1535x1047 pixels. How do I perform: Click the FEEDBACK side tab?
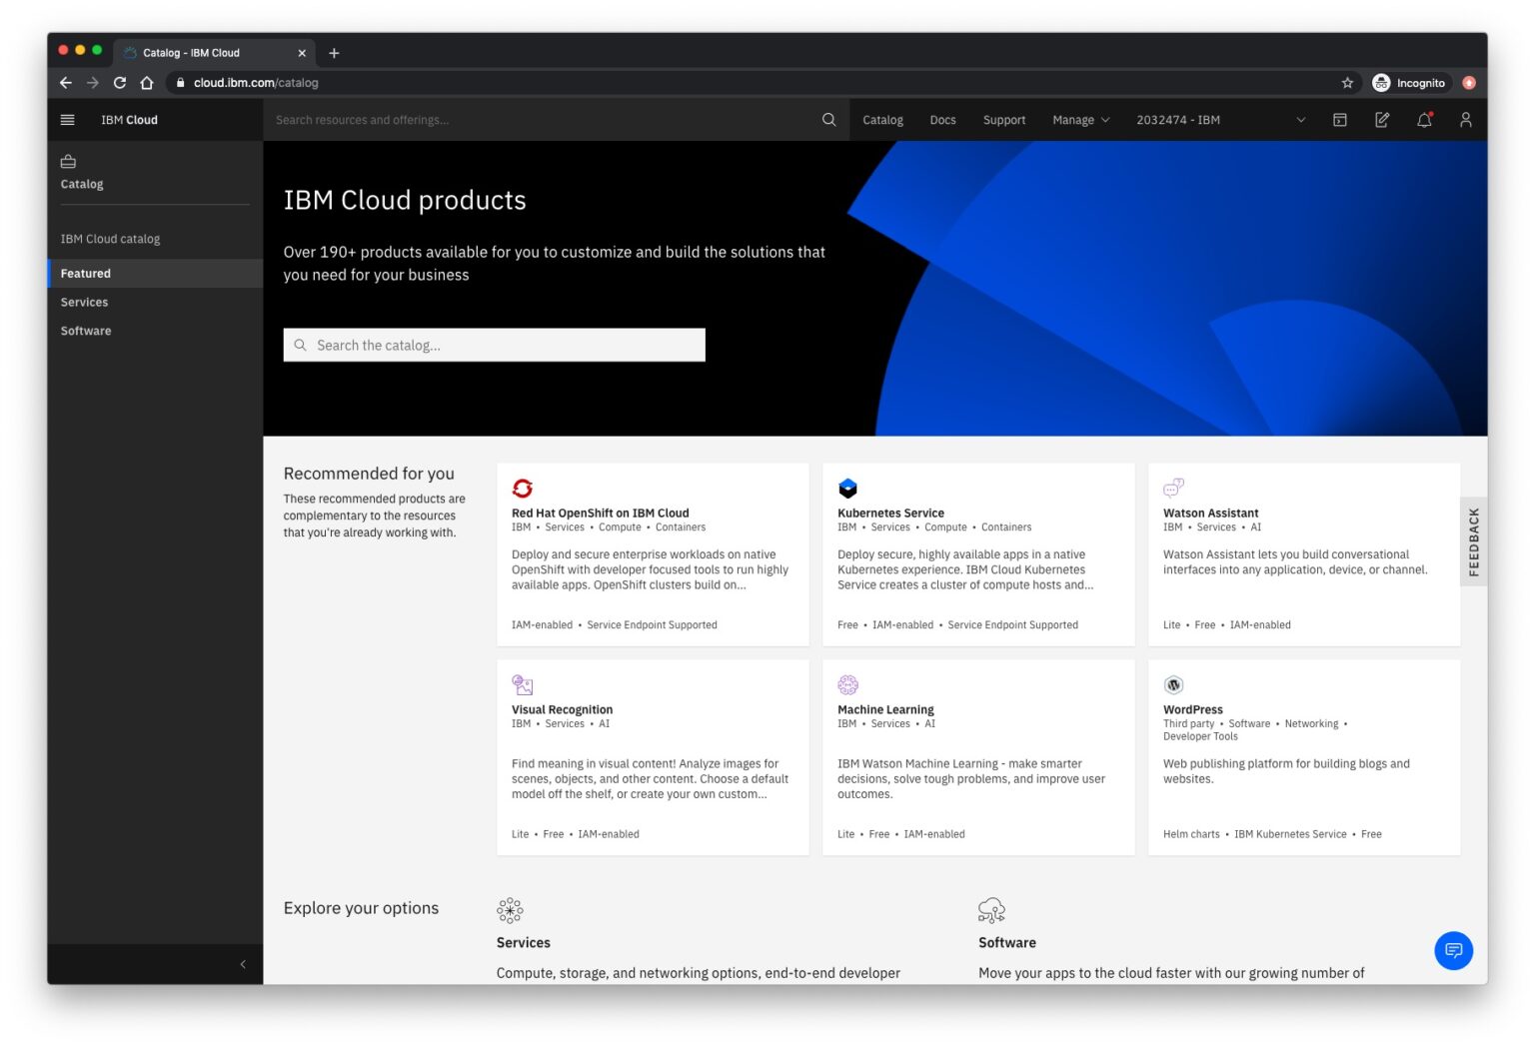[1473, 541]
